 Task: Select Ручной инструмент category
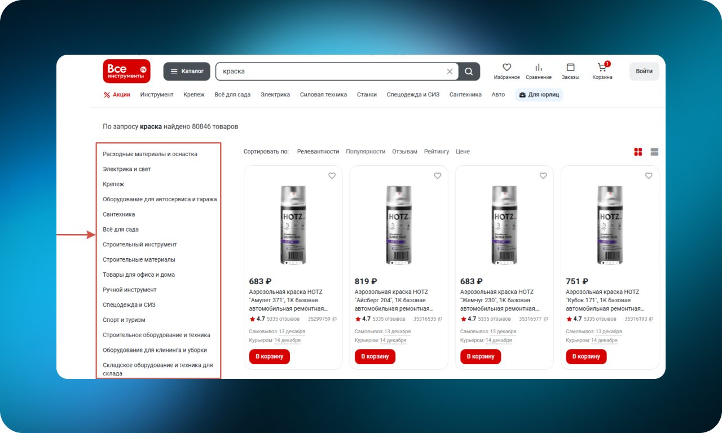130,290
